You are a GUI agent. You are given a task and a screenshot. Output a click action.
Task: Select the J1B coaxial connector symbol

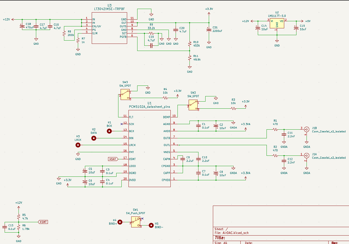click(307, 129)
